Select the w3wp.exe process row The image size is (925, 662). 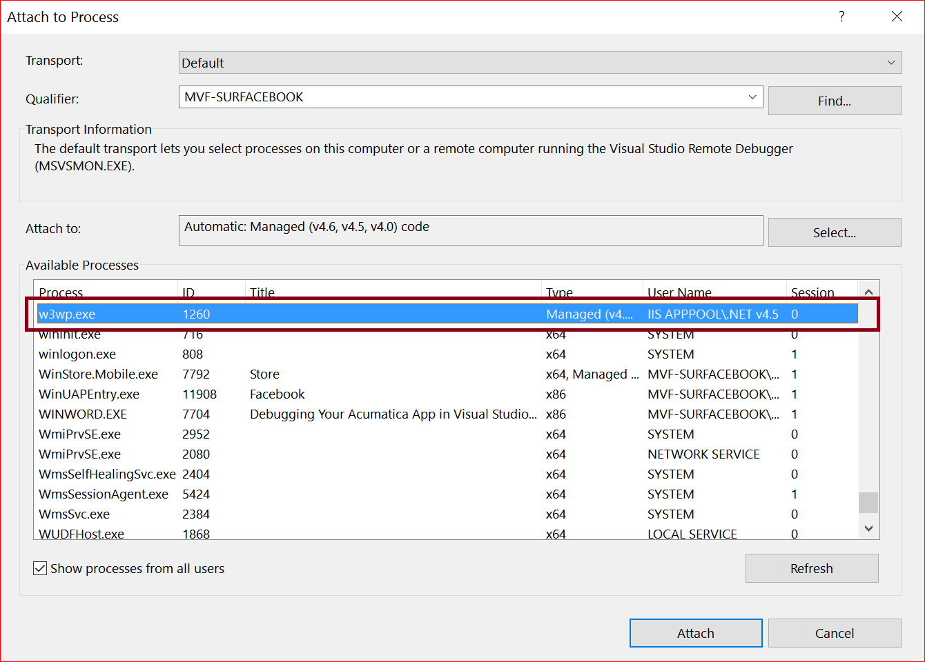click(67, 314)
